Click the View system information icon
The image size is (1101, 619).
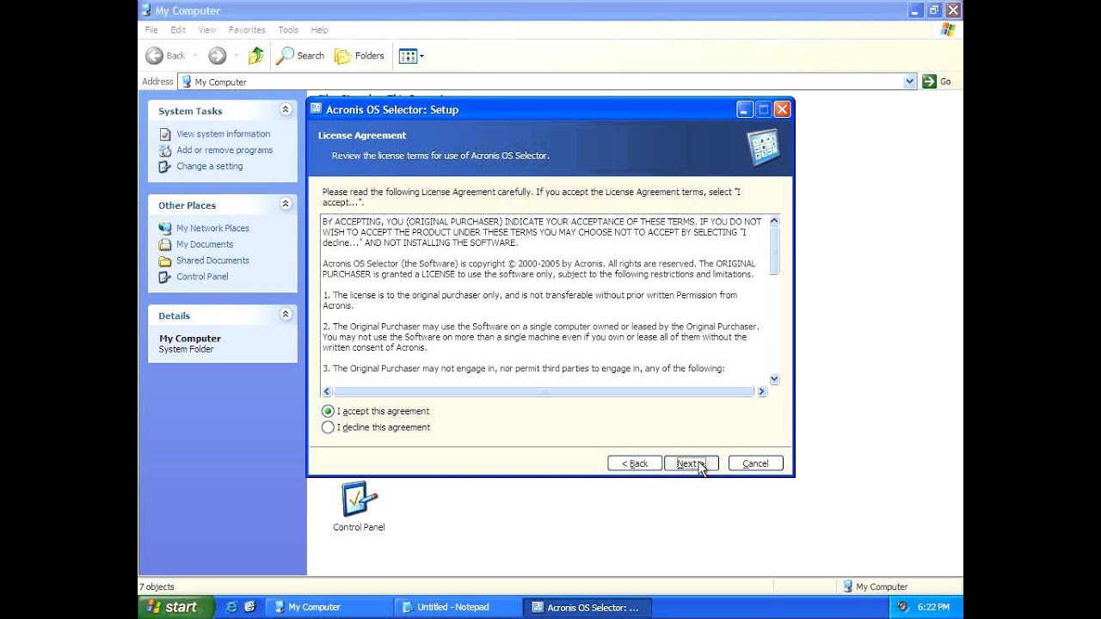point(165,134)
